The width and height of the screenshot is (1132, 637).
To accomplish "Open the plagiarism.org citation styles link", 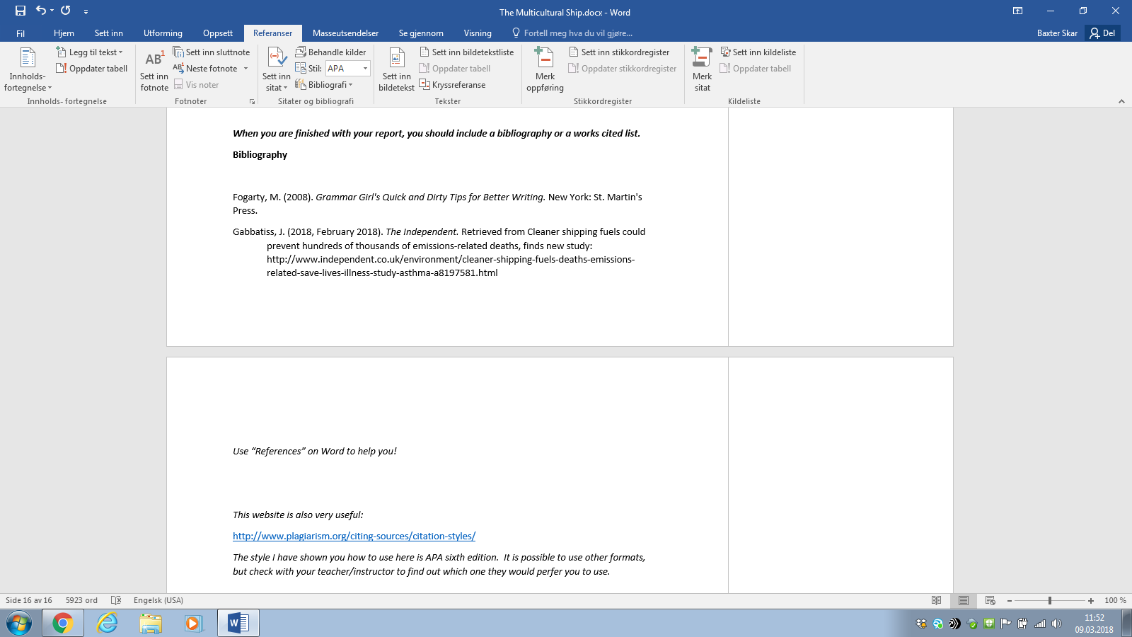I will [x=354, y=536].
